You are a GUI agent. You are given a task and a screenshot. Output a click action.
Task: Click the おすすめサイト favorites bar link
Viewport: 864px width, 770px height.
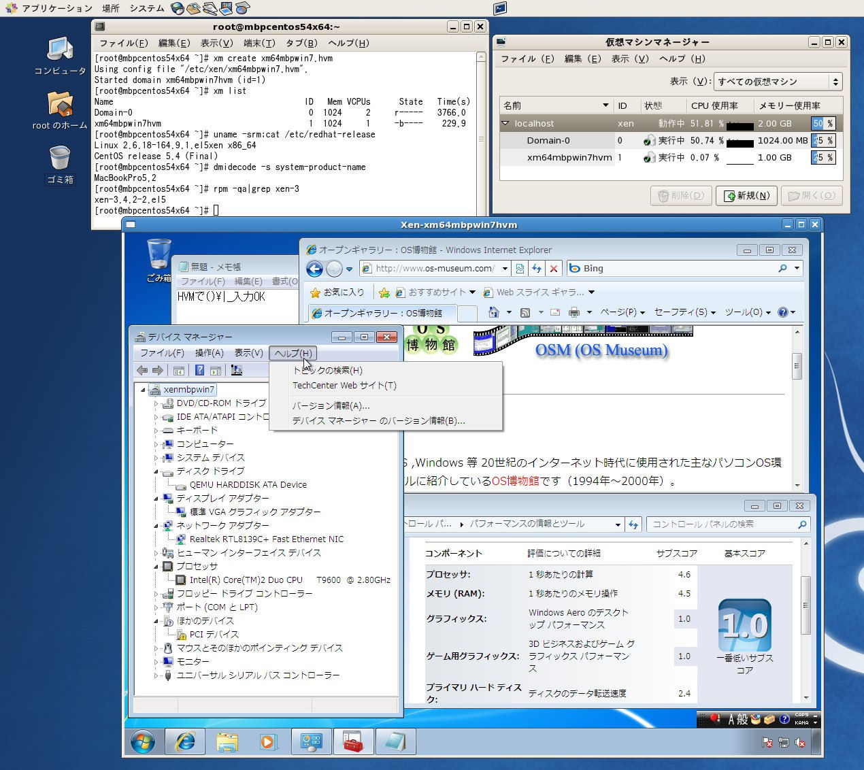(436, 292)
